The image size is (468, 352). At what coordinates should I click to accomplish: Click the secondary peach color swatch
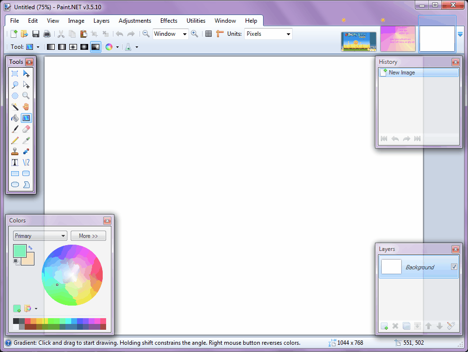pyautogui.click(x=30, y=261)
